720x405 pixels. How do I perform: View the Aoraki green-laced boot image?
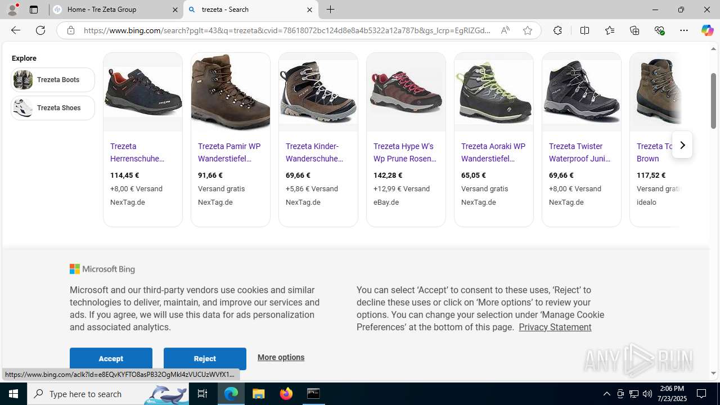click(494, 92)
